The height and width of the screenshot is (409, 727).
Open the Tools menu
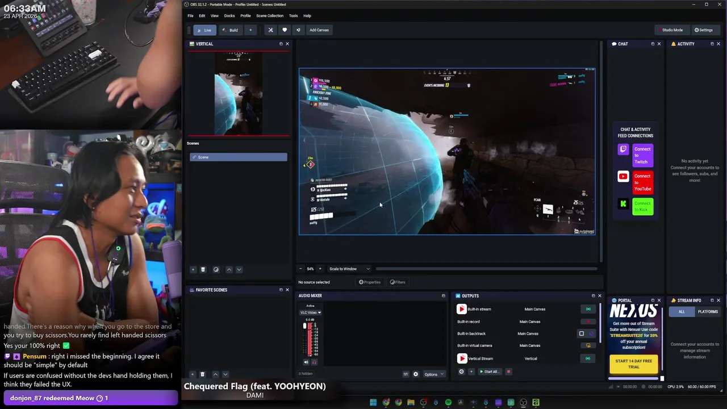tap(293, 16)
